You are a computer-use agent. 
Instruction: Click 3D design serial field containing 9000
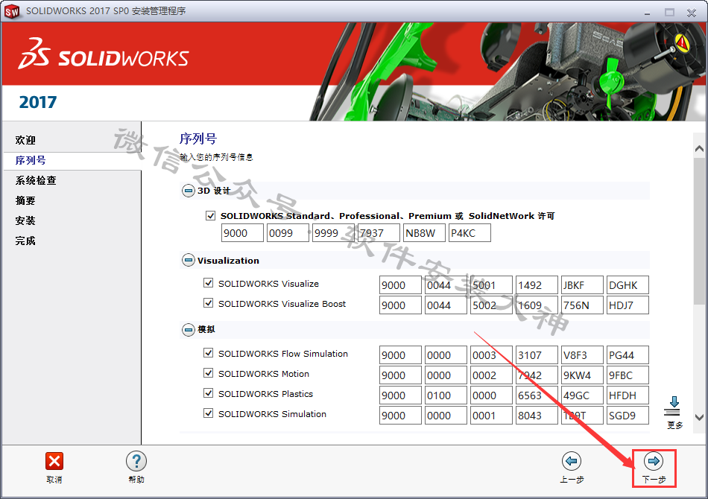coord(242,233)
